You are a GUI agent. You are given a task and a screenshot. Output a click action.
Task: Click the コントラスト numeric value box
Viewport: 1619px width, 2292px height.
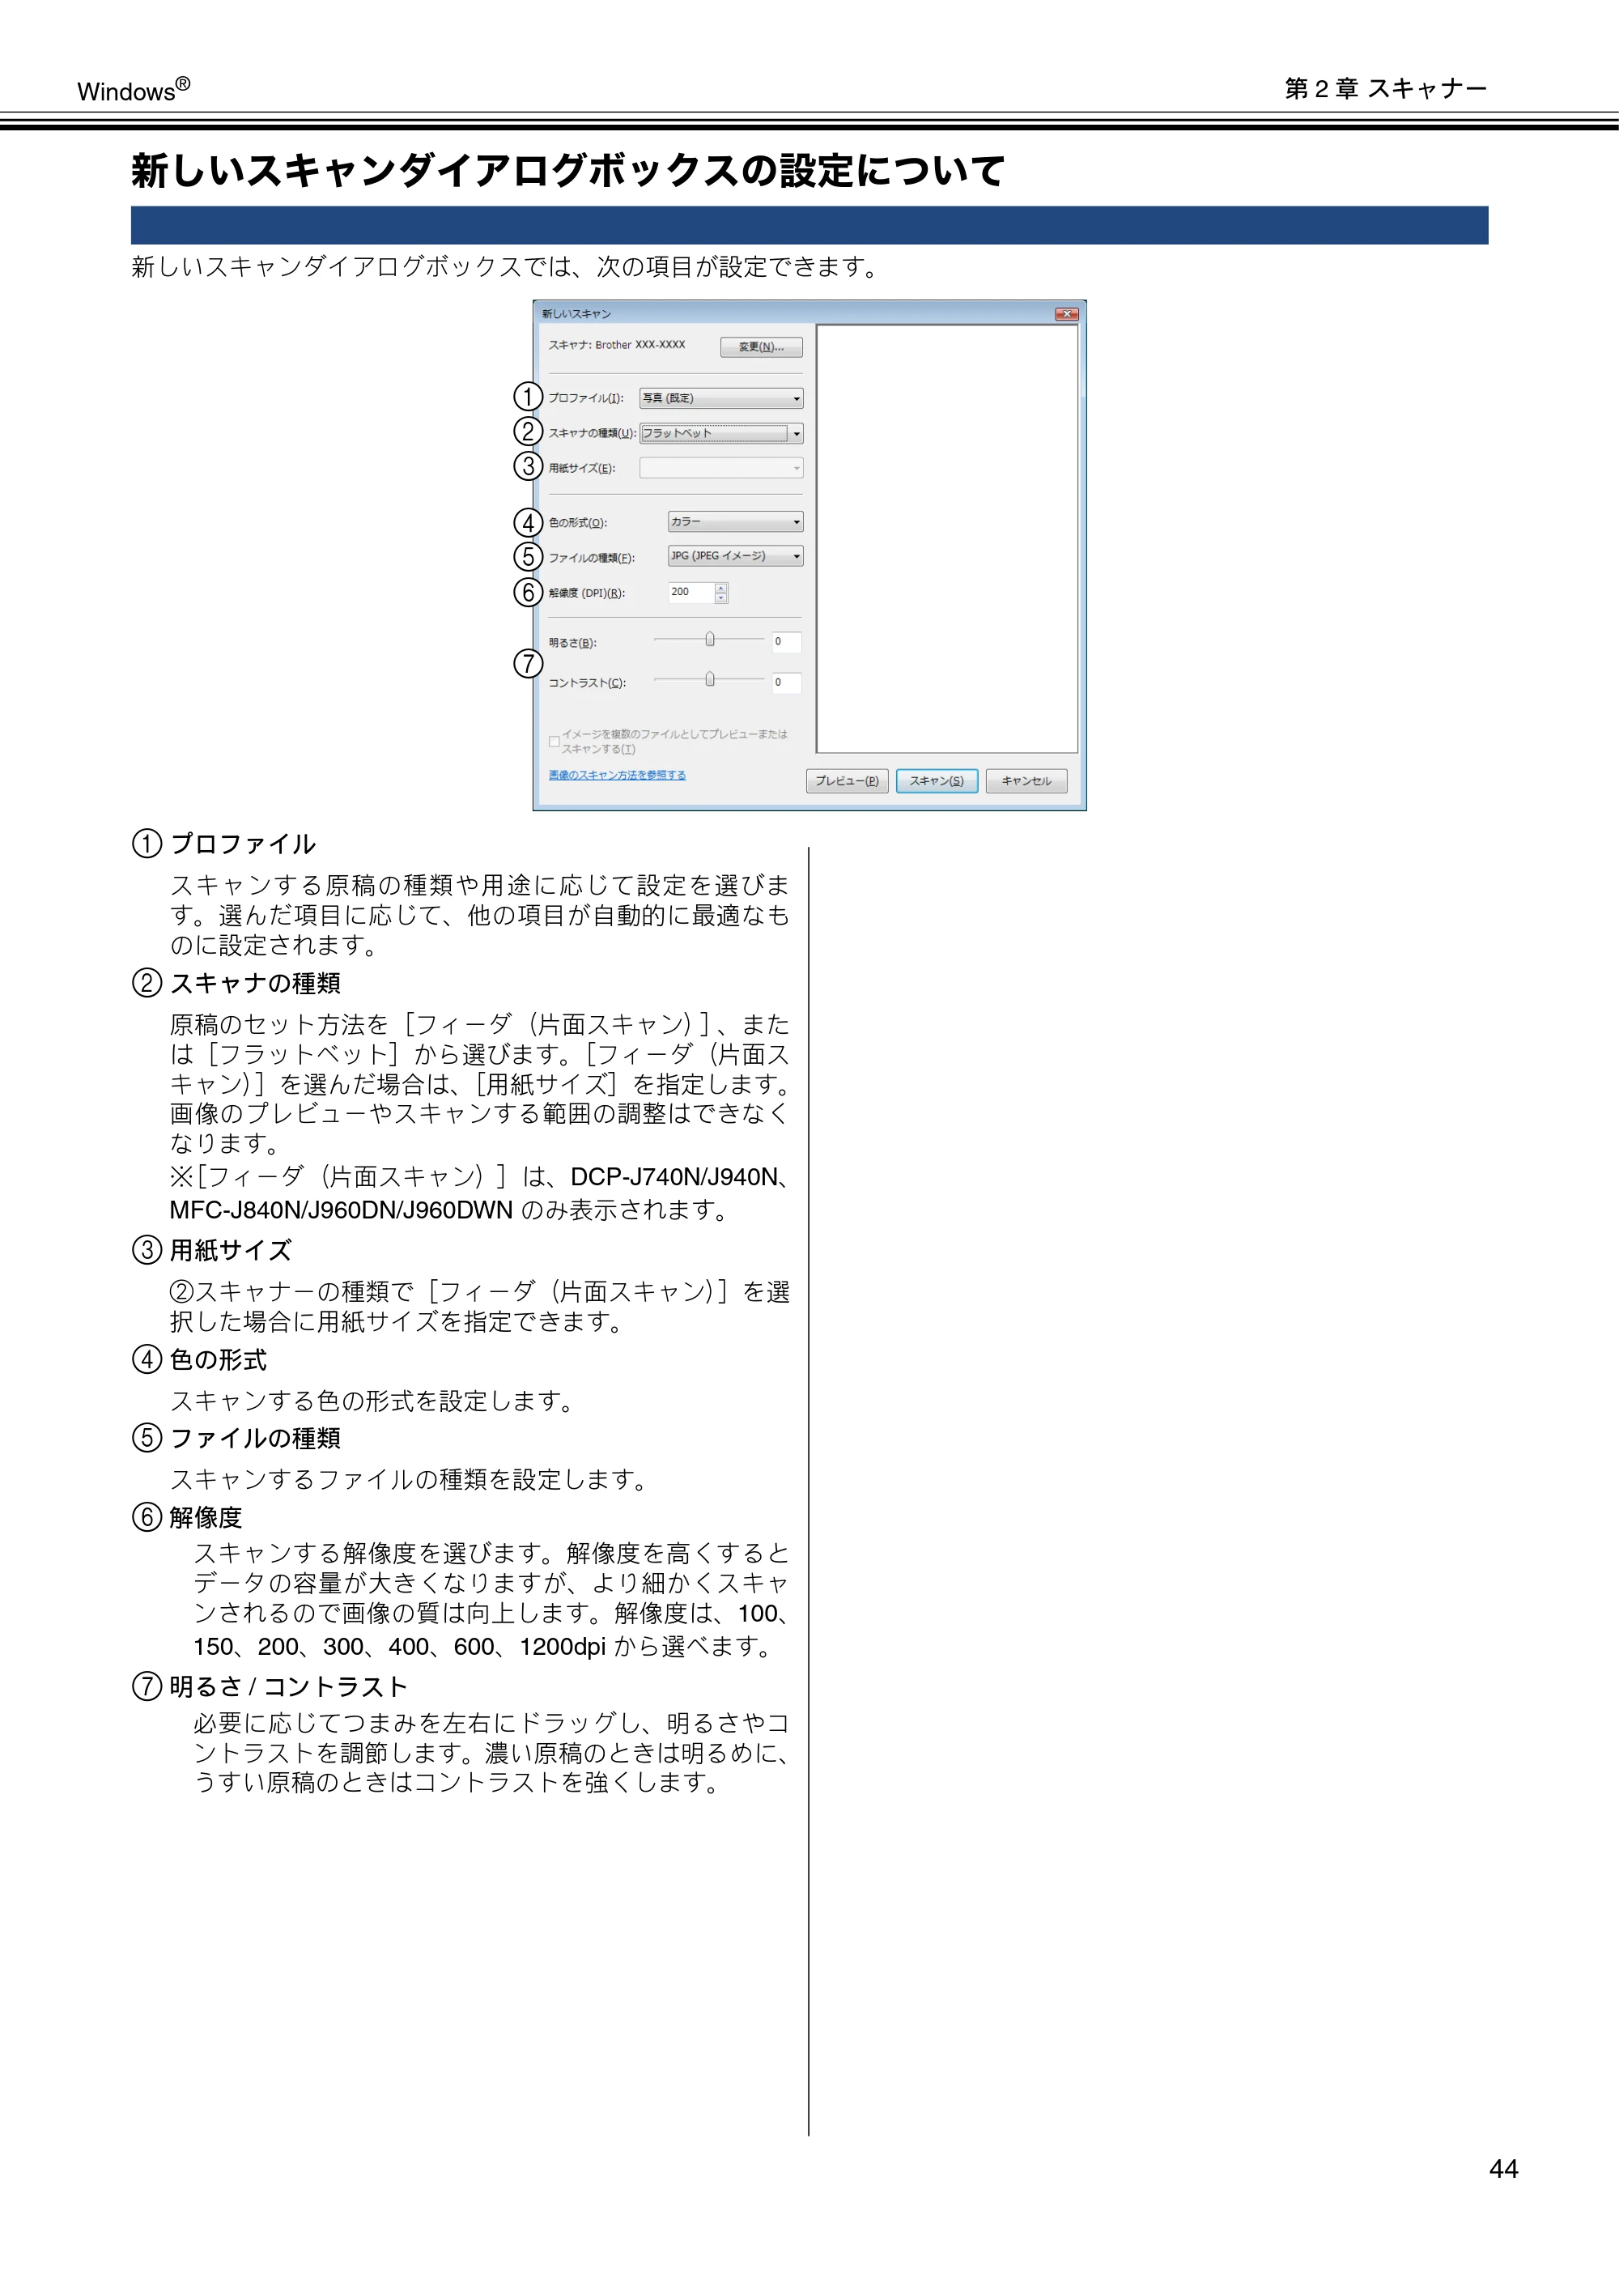coord(787,682)
